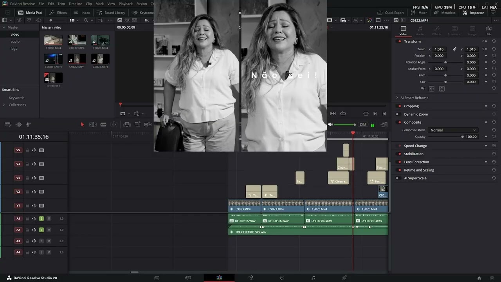This screenshot has width=501, height=282.
Task: Adjust the Opacity slider
Action: coord(445,137)
